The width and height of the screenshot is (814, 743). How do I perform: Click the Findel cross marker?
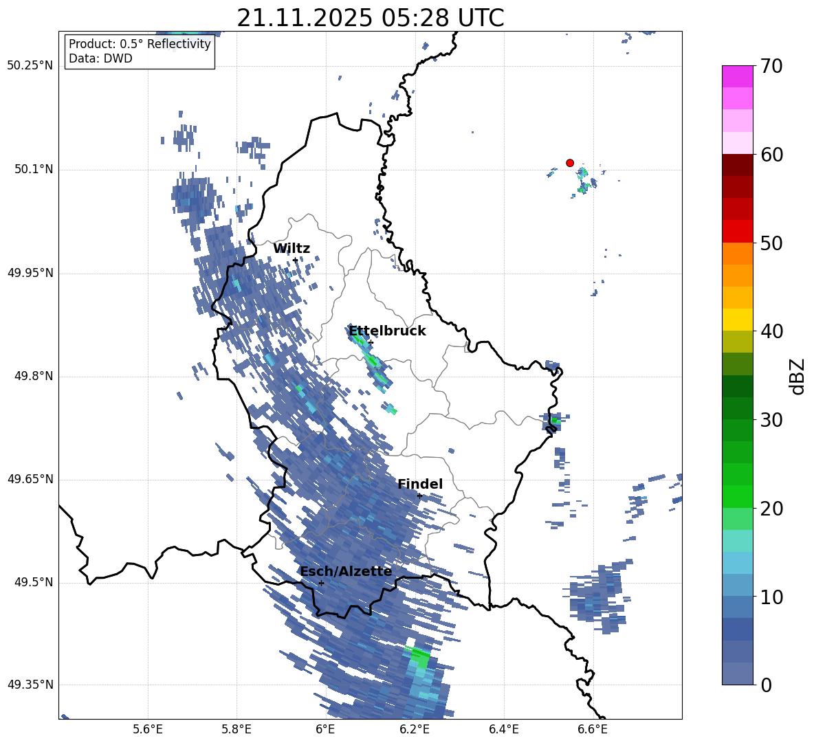click(x=419, y=496)
